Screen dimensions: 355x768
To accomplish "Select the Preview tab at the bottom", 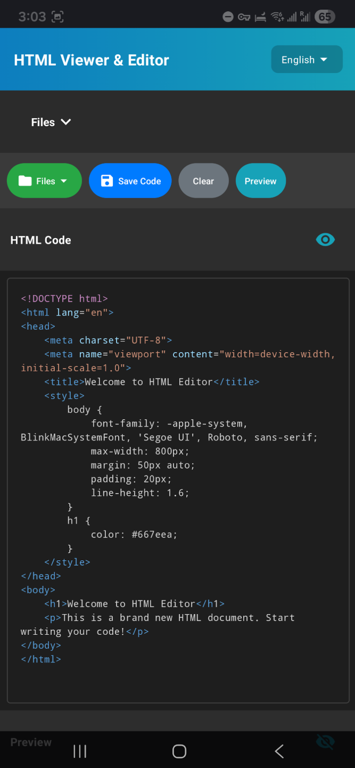I will point(30,742).
